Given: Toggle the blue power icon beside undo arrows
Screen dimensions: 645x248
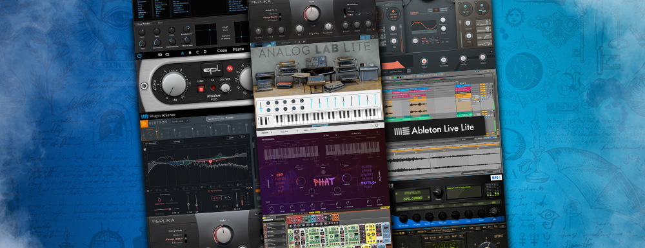Looking at the screenshot, I should point(140,55).
